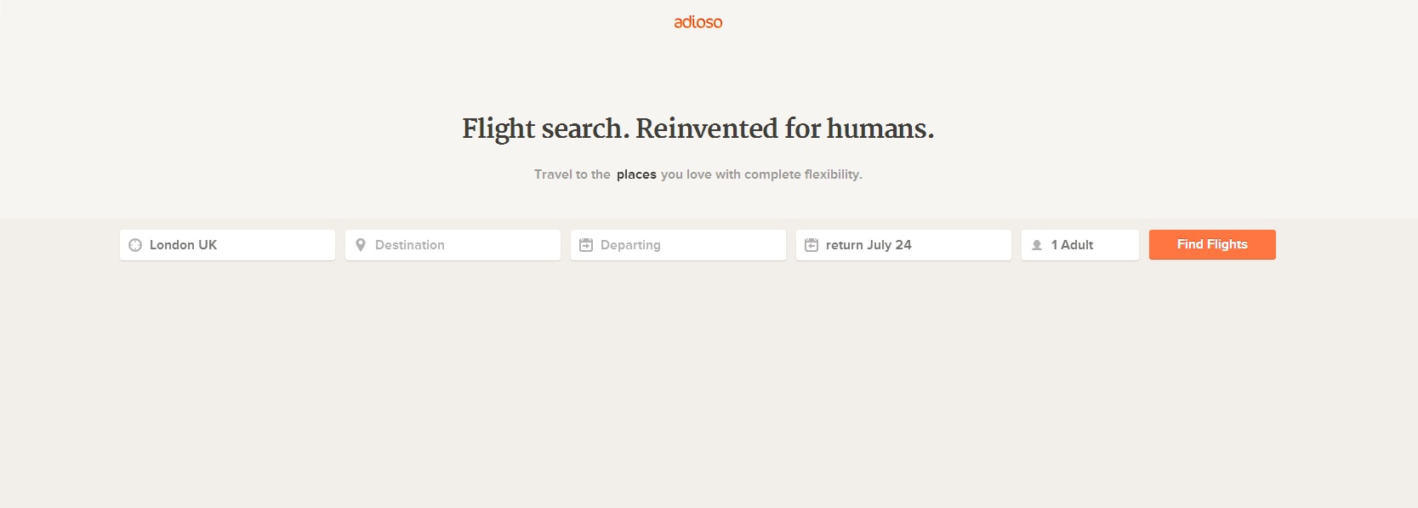Click the crosshair icon beside London UK

[x=135, y=245]
